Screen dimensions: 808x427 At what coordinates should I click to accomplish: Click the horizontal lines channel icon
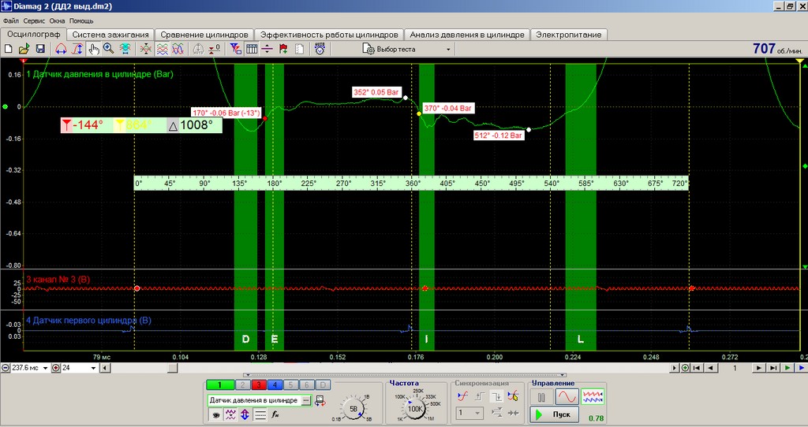pyautogui.click(x=260, y=414)
